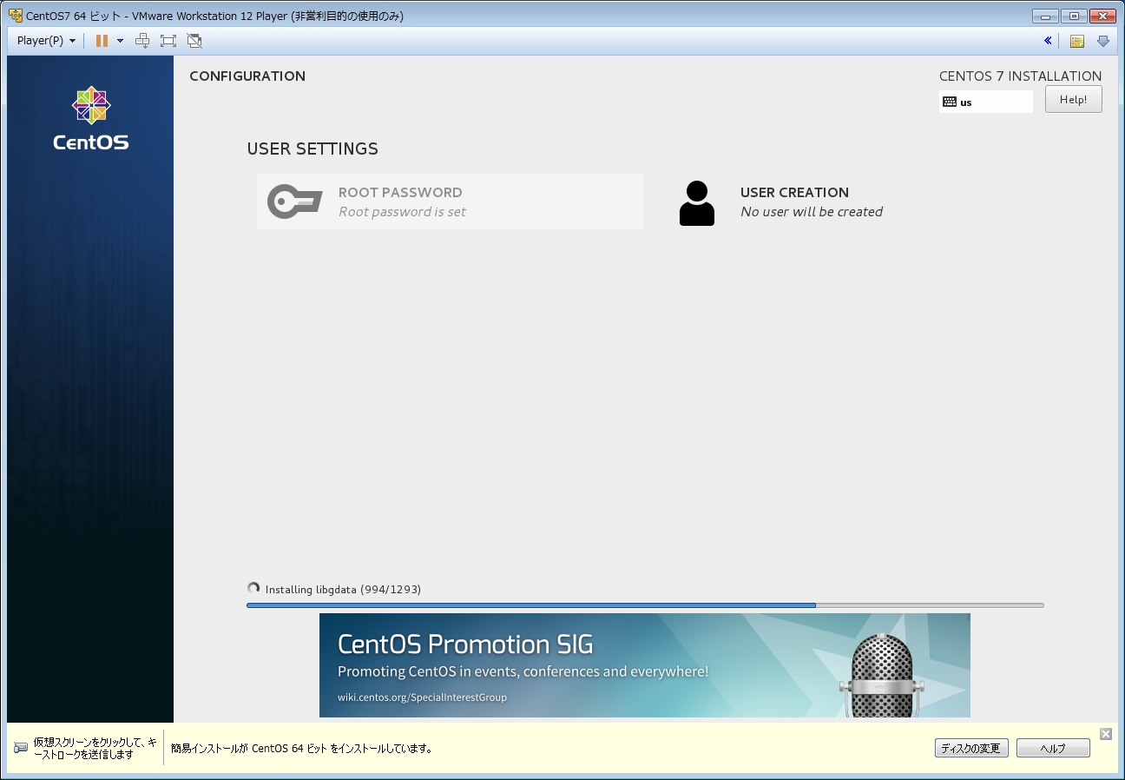The image size is (1125, 780).
Task: Click the send Ctrl+Alt+Del icon
Action: pyautogui.click(x=143, y=41)
